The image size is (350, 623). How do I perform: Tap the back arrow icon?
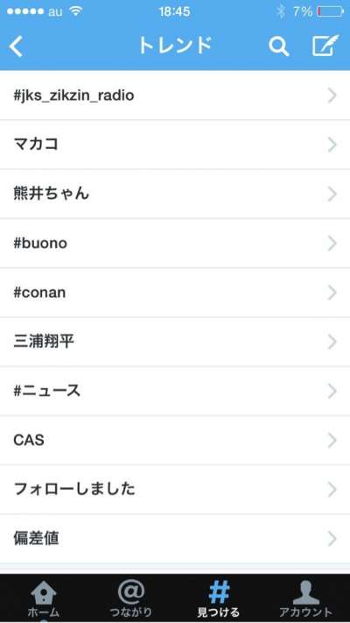point(17,47)
